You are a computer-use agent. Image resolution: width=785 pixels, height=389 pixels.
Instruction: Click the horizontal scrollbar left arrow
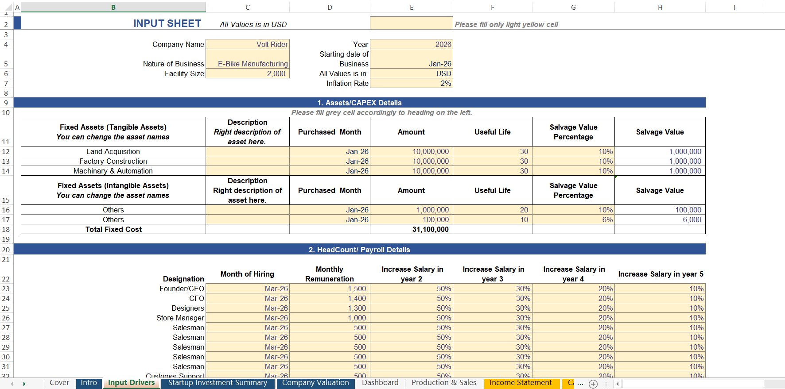(617, 384)
